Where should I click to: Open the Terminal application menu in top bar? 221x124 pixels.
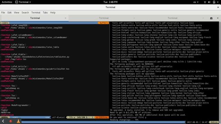click(23, 2)
